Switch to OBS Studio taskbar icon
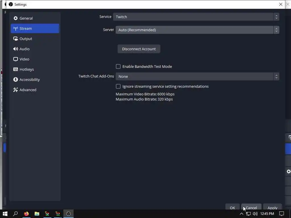 pos(68,214)
